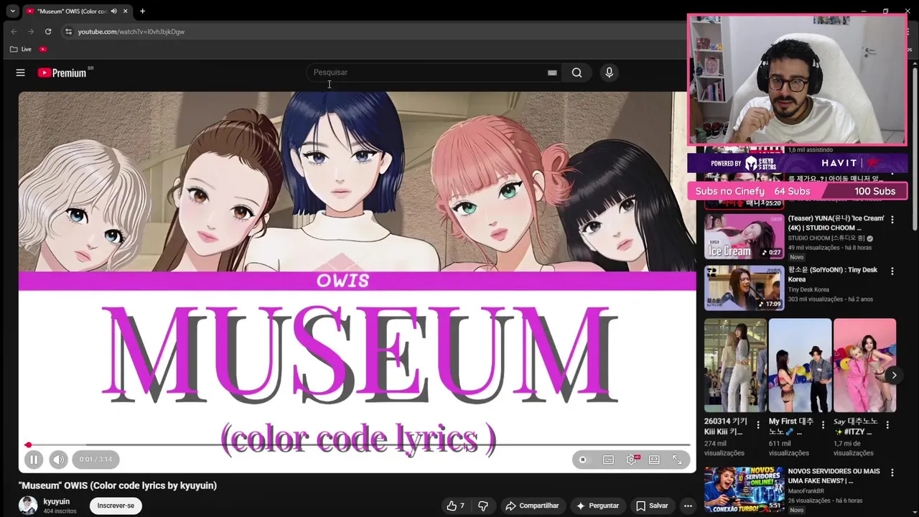Open the on-screen keyboard icon in search
919x517 pixels.
552,73
